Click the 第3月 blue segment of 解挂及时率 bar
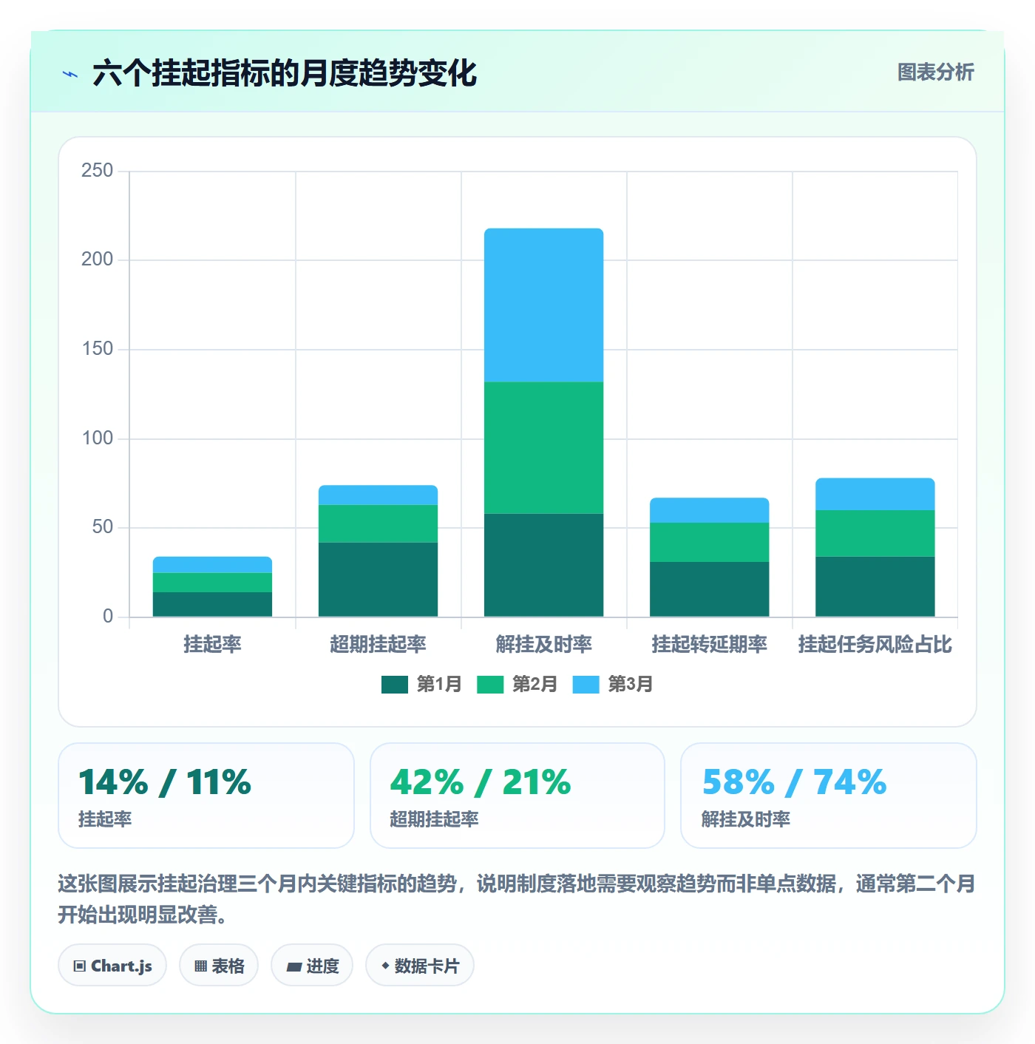This screenshot has width=1035, height=1044. tap(544, 305)
